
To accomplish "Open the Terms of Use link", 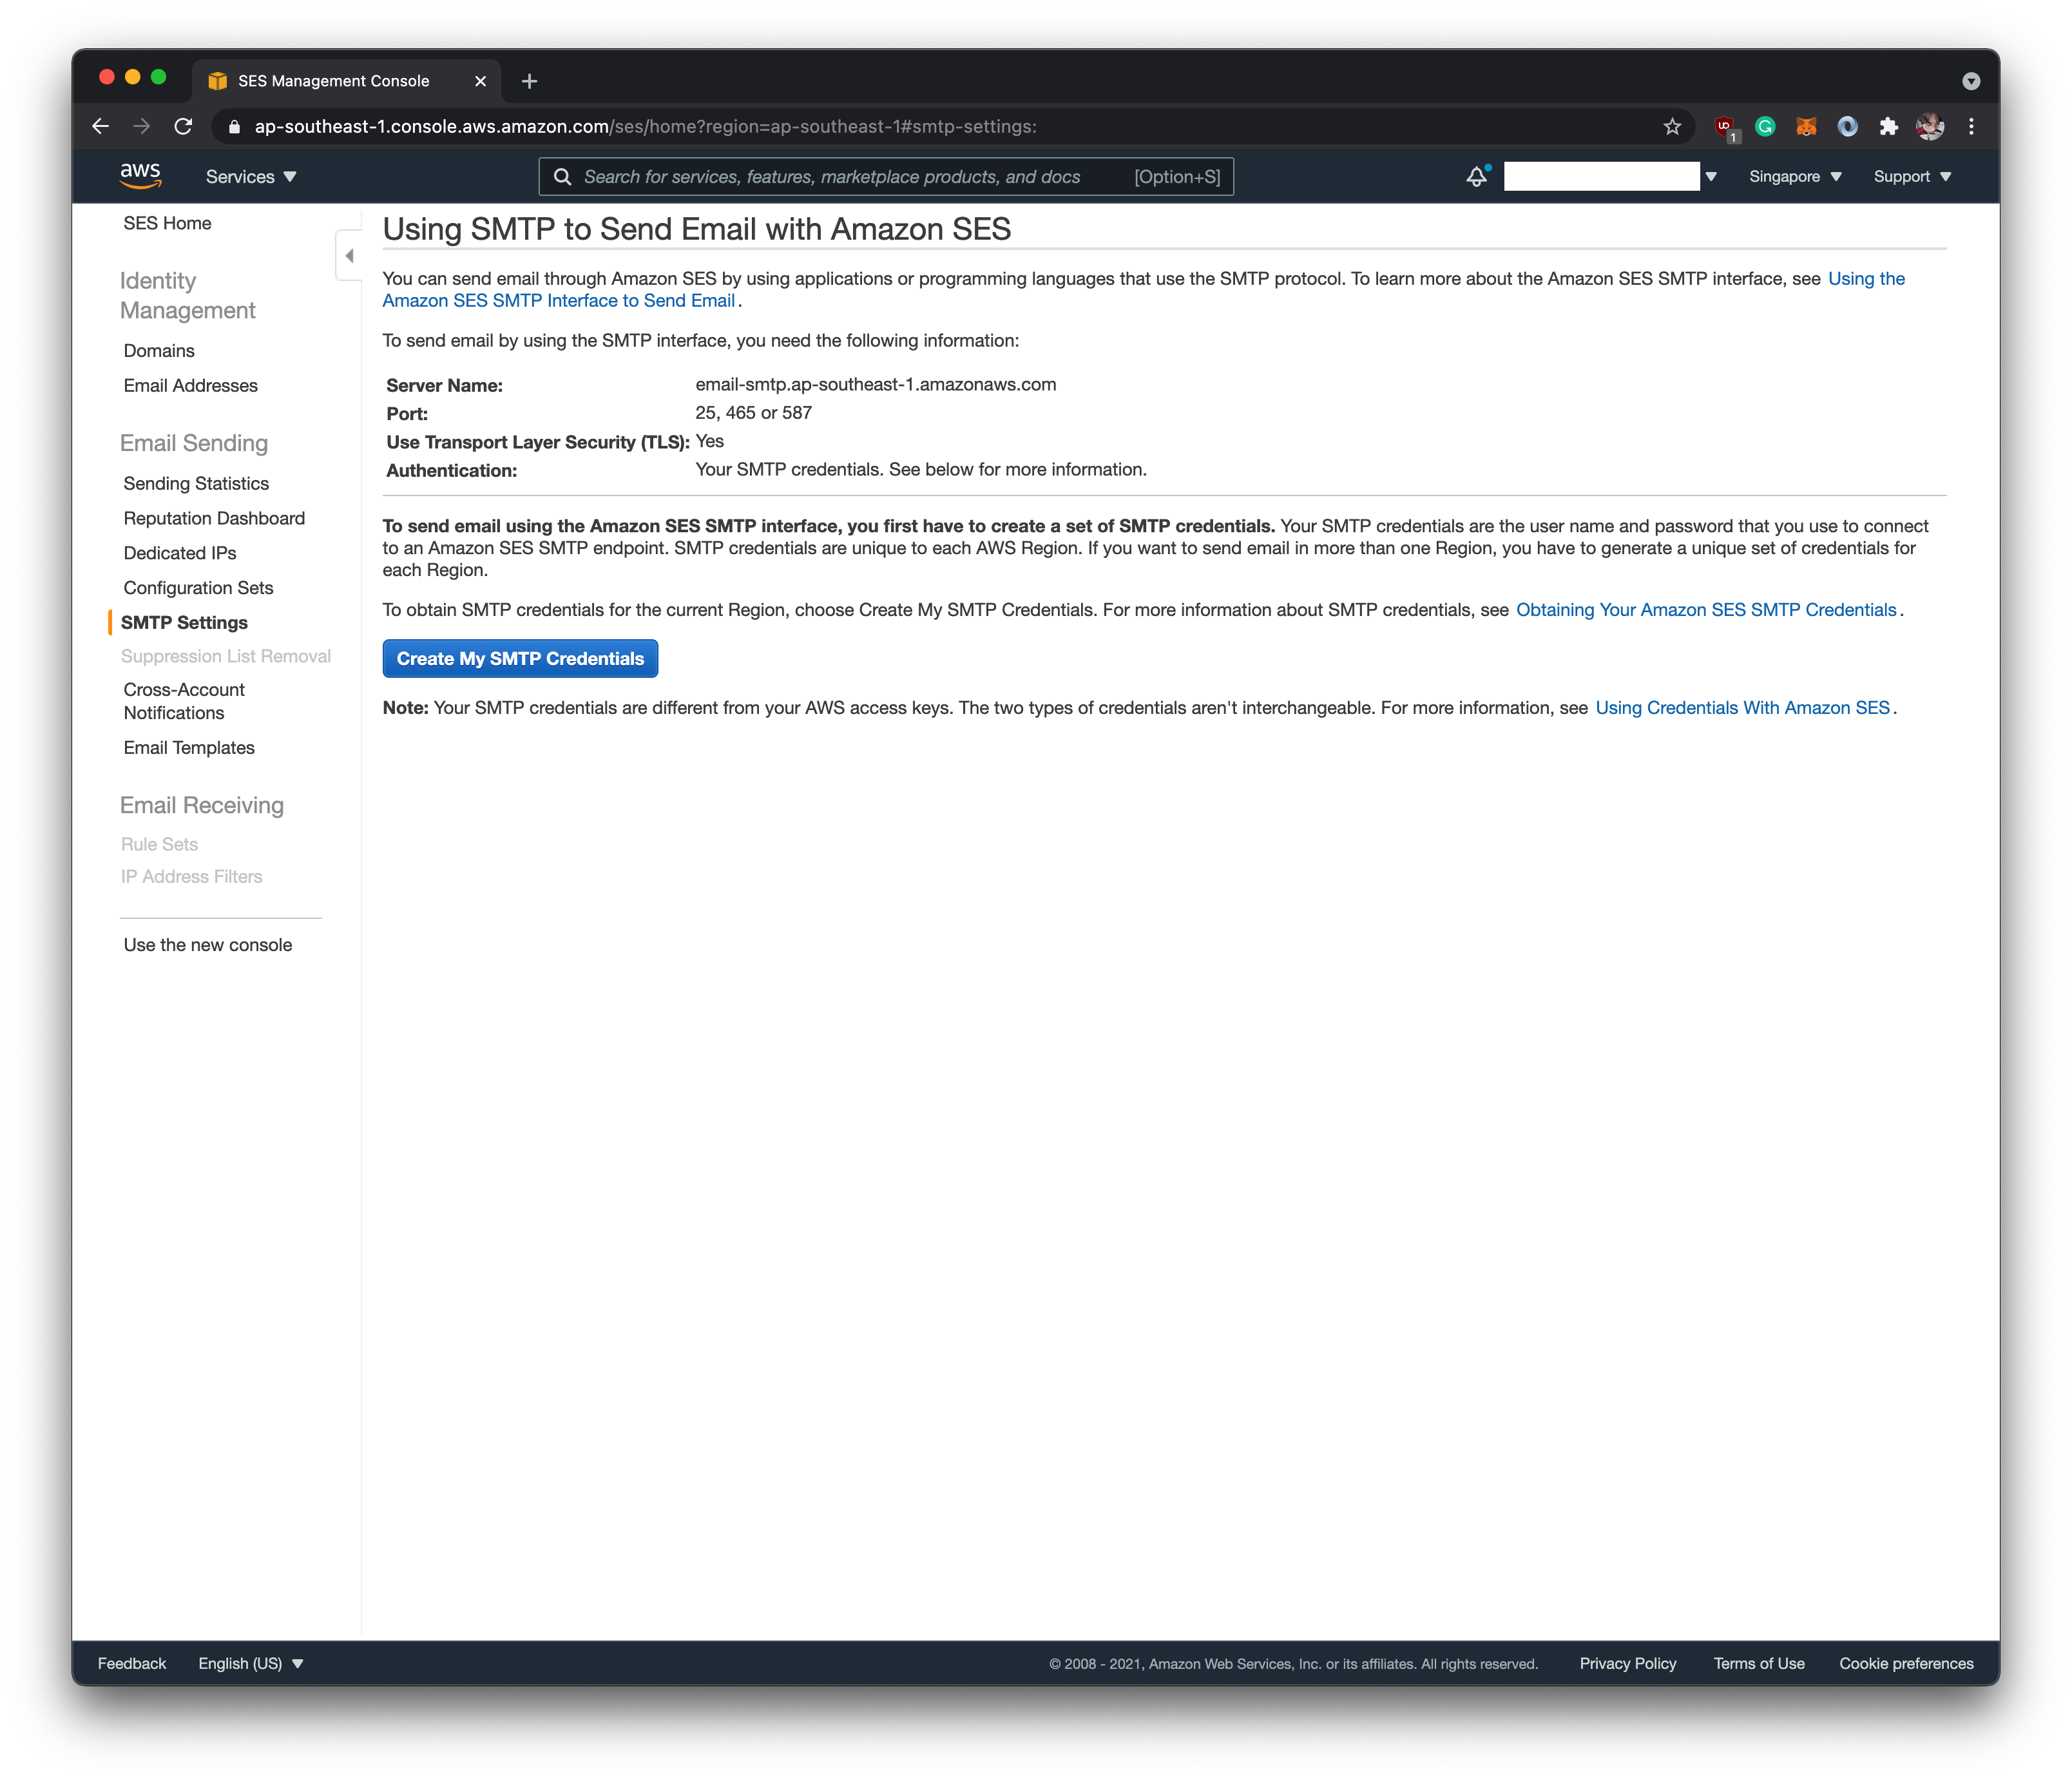I will click(1758, 1663).
